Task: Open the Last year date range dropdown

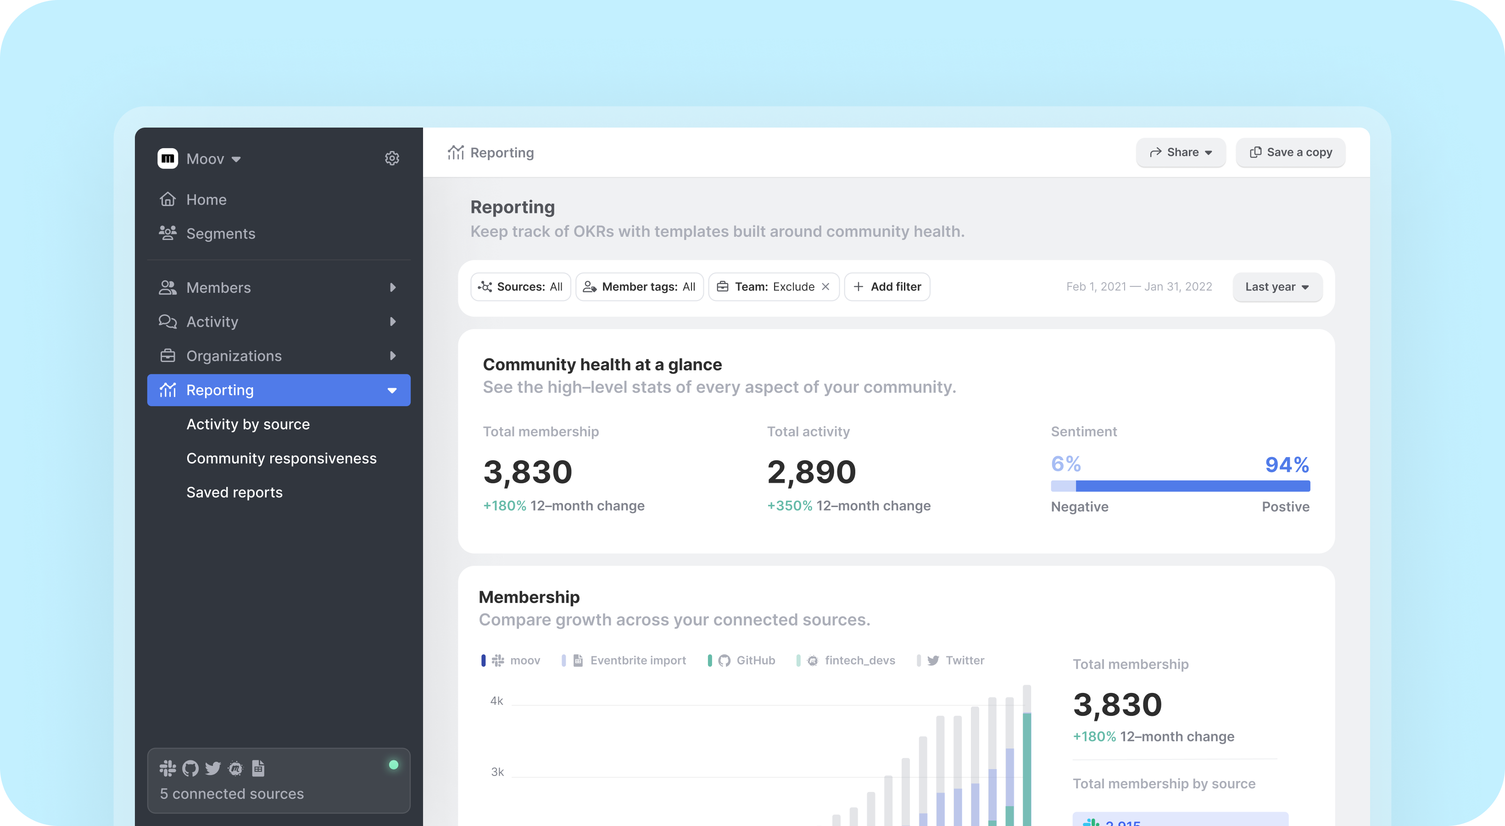Action: [1277, 287]
